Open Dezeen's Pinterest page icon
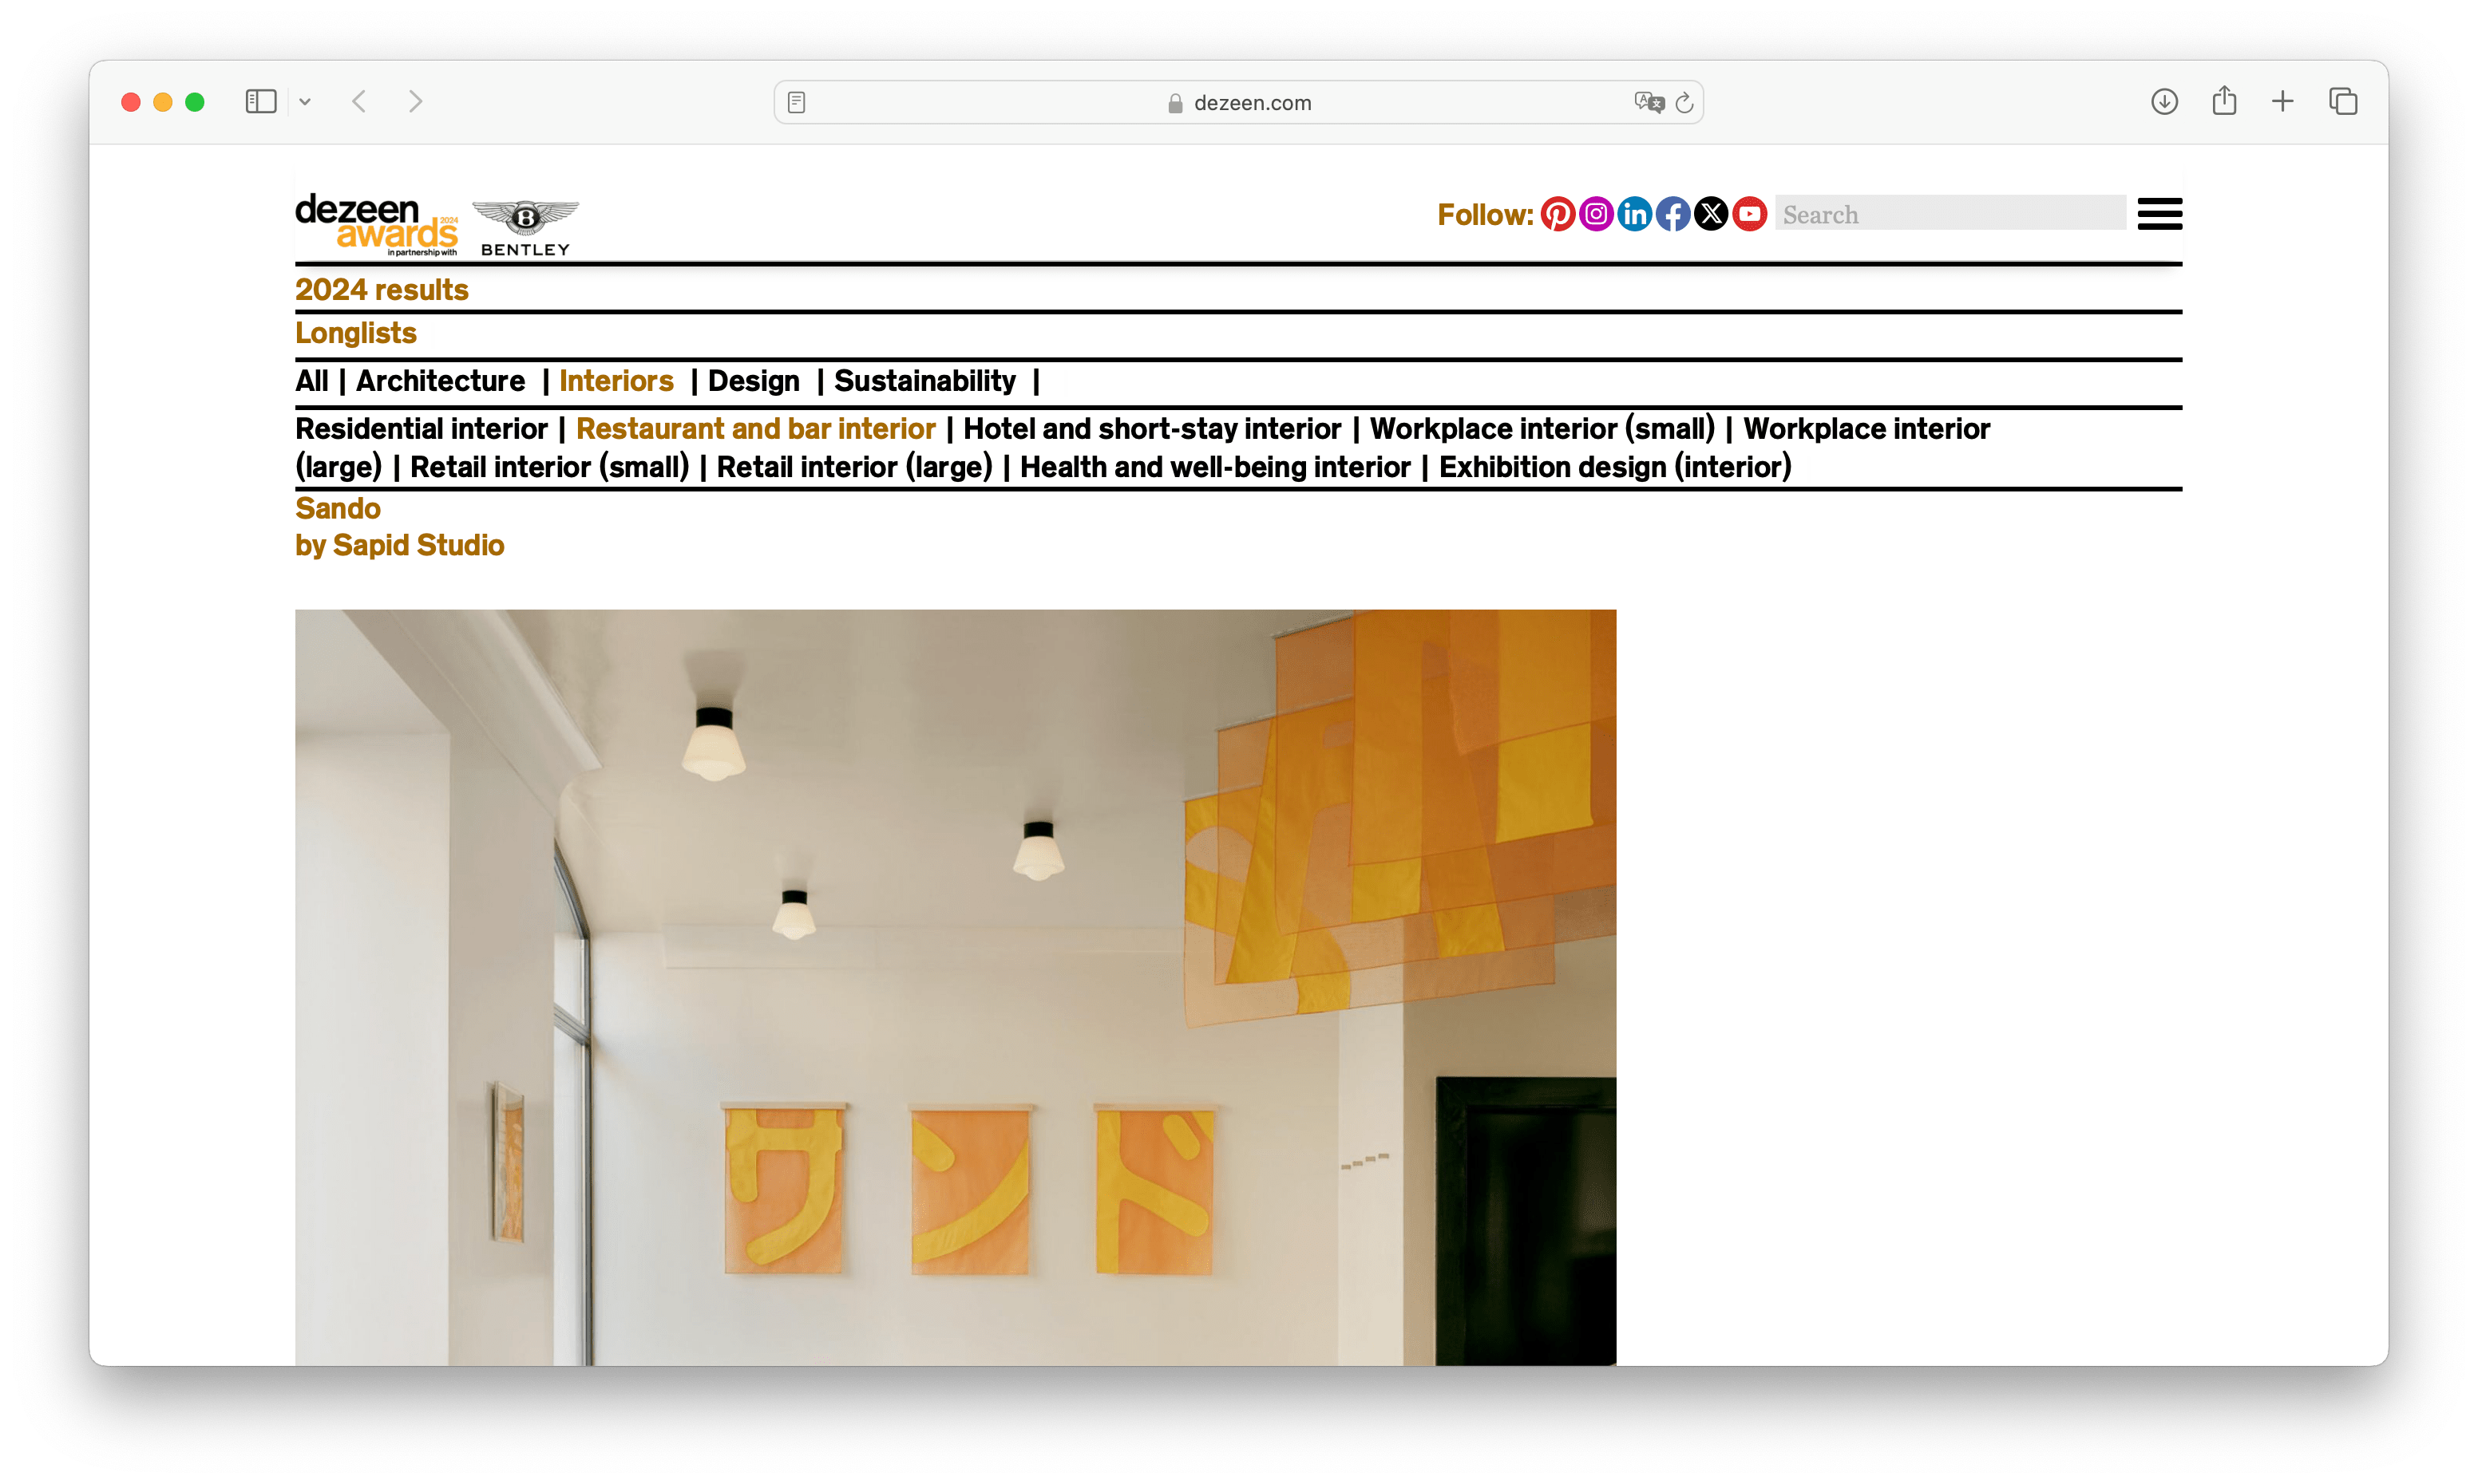 click(1557, 214)
